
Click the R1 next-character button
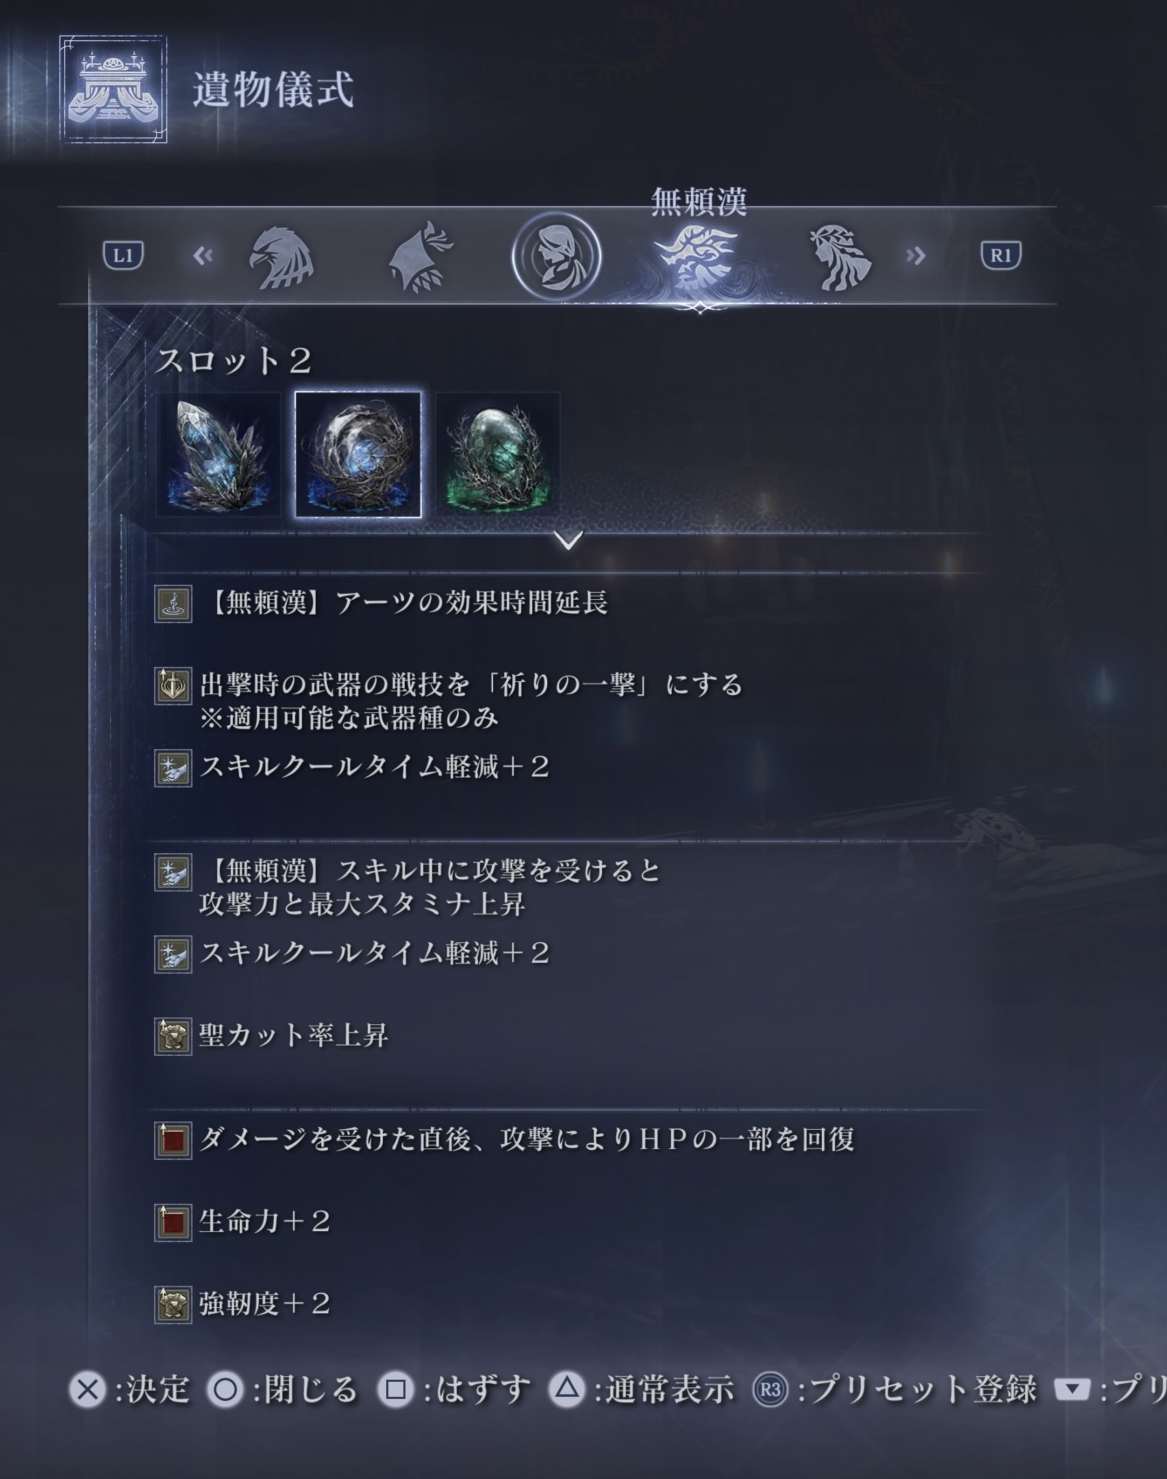pyautogui.click(x=1001, y=255)
